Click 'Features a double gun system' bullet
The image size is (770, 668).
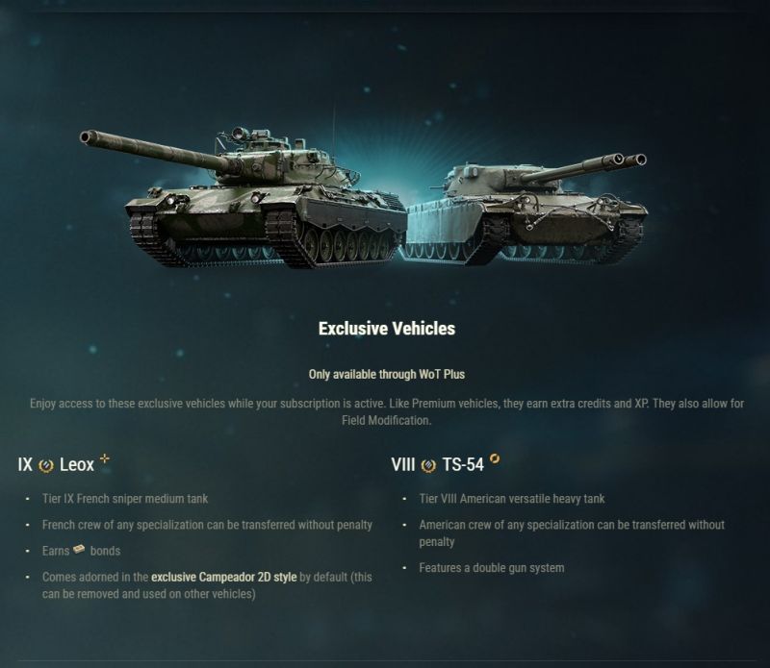click(492, 568)
